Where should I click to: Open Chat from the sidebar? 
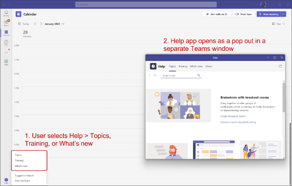click(6, 43)
